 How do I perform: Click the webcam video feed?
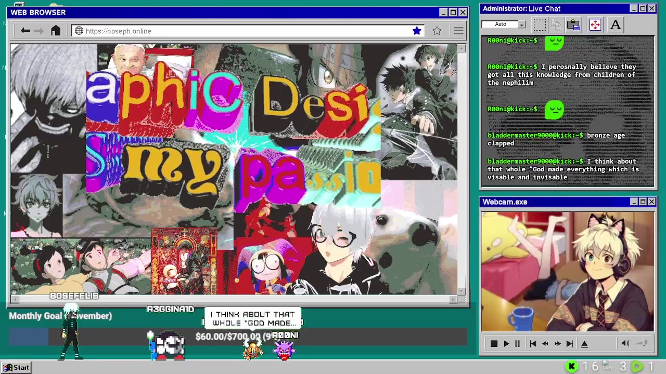568,272
